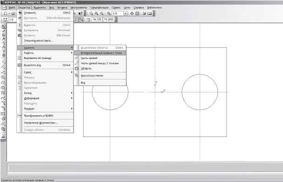Image resolution: width=283 pixels, height=182 pixels.
Task: Select the Line segment tool
Action: [x=3, y=72]
